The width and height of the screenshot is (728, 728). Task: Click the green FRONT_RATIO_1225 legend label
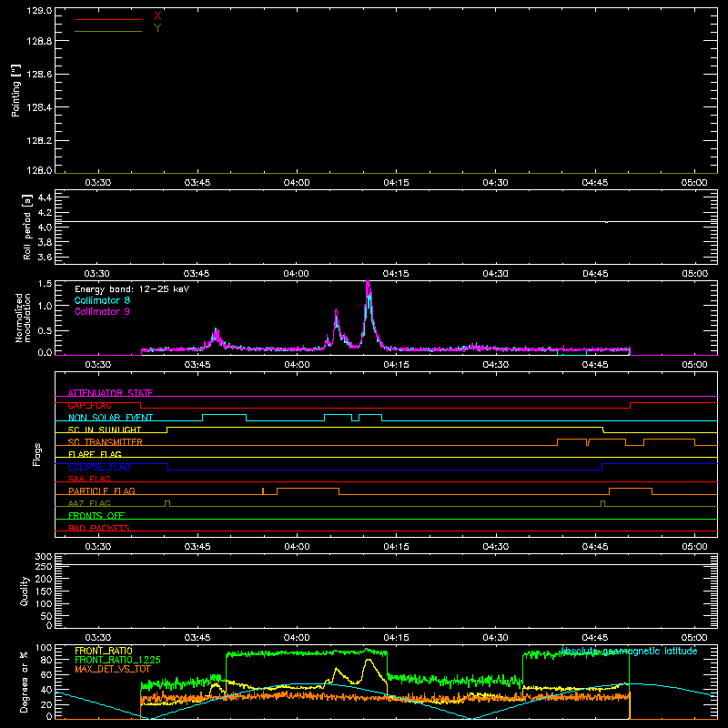[117, 660]
